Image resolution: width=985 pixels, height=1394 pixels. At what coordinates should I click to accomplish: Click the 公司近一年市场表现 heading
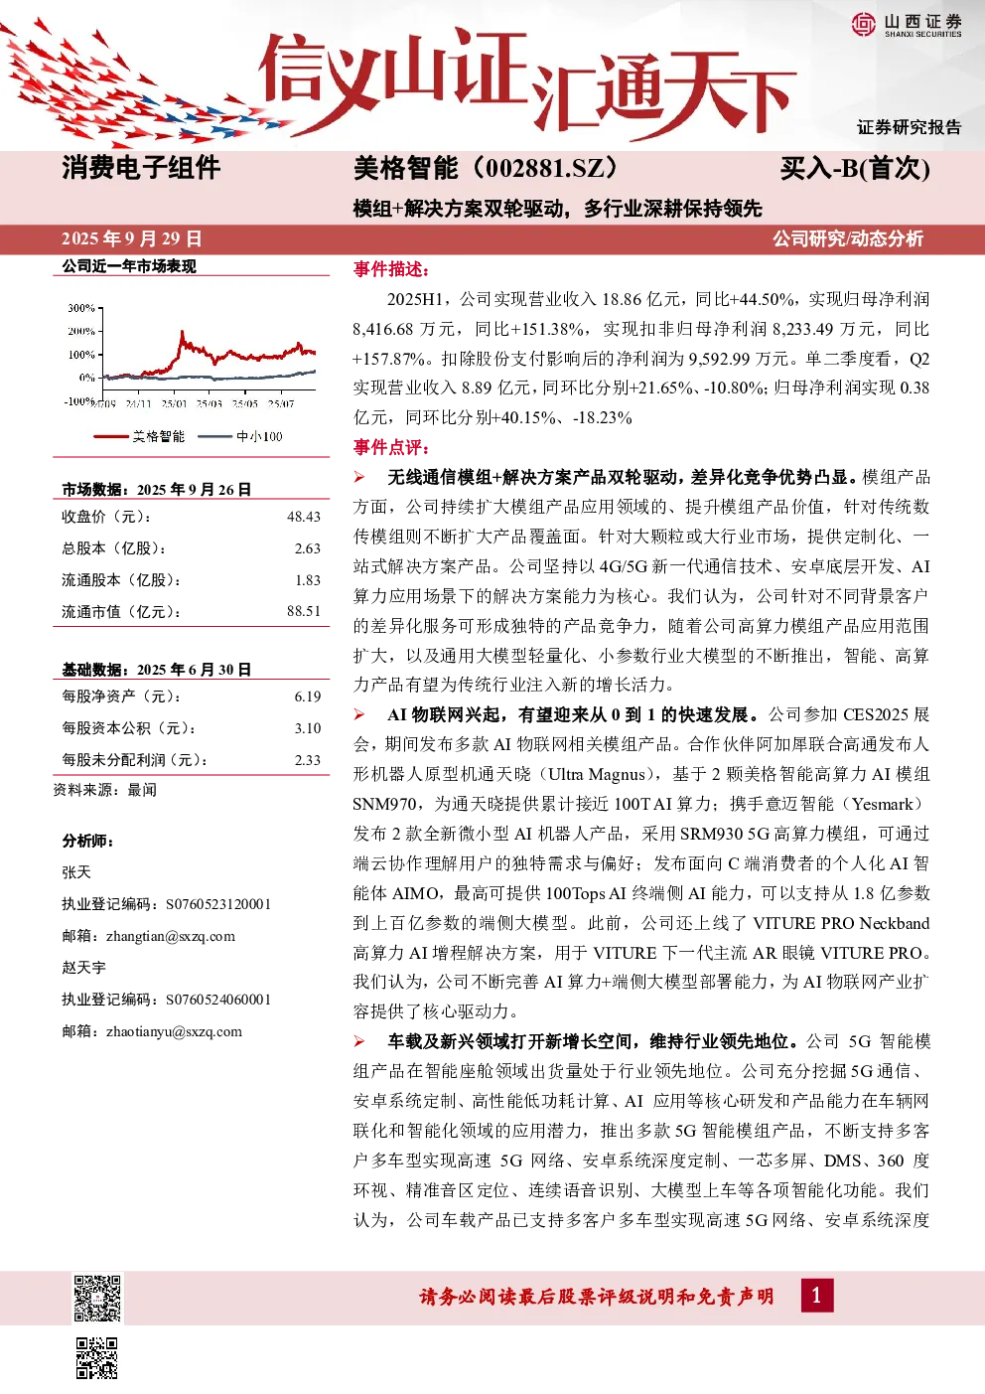[x=129, y=266]
